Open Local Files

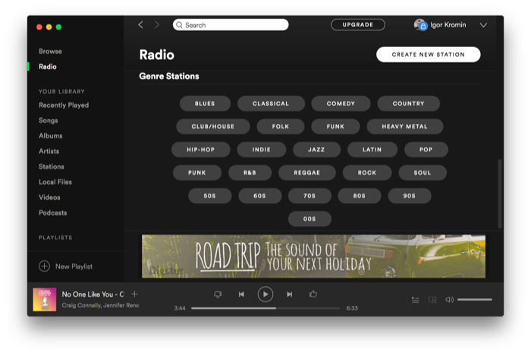coord(55,182)
